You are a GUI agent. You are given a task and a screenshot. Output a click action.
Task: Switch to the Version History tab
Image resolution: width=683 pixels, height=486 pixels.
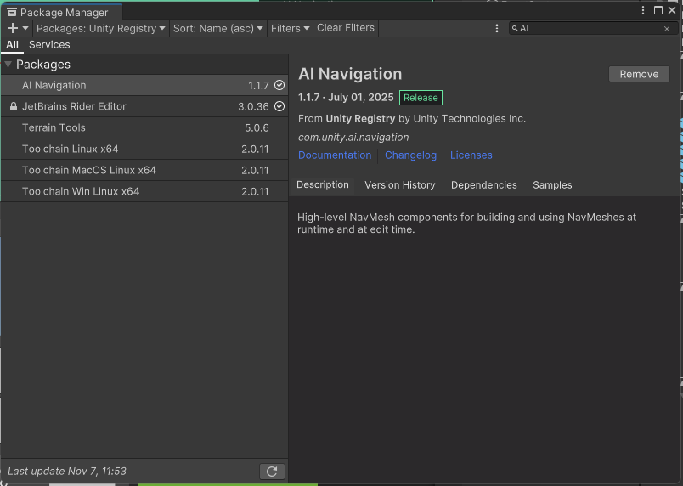(x=400, y=185)
